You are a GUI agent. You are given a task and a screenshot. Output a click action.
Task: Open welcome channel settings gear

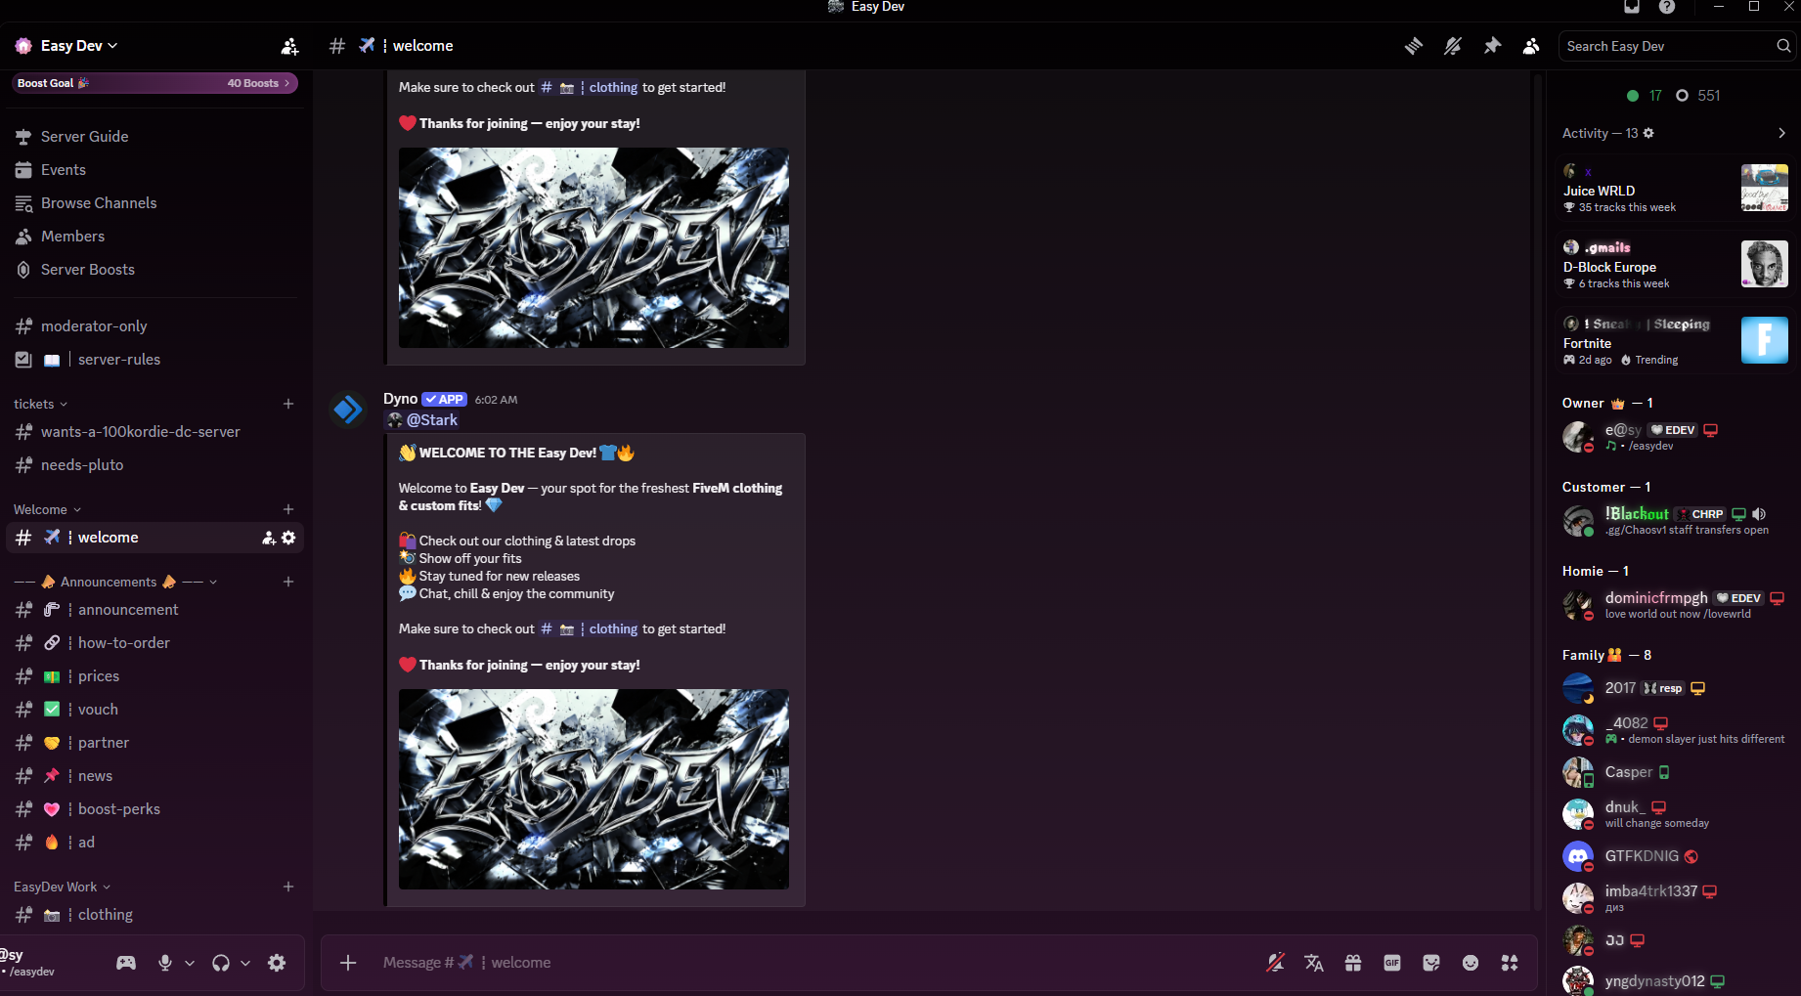[x=288, y=538]
